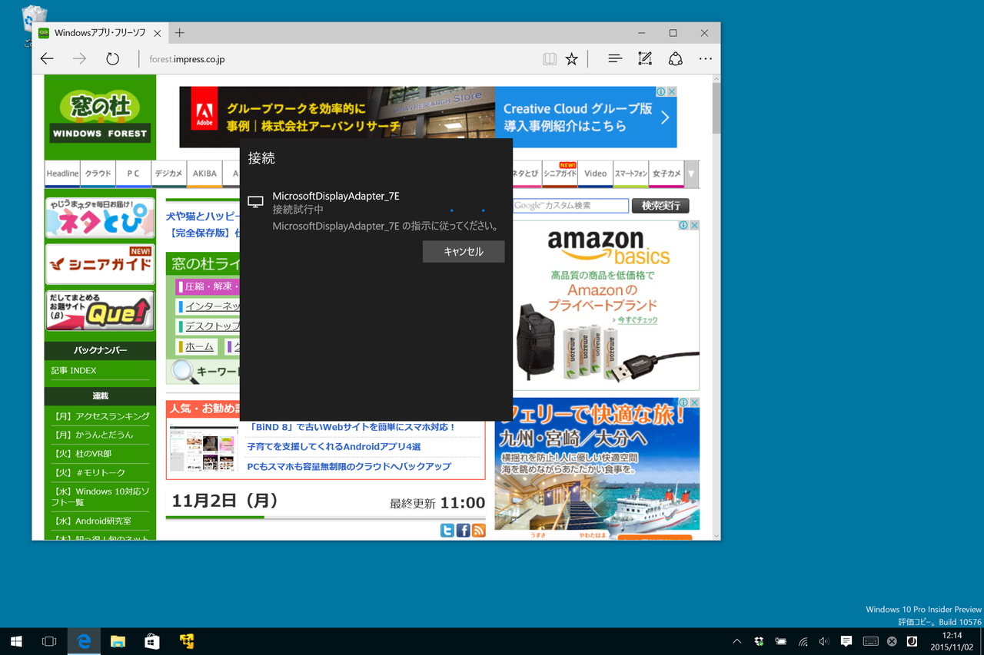Start a Web Note with pen icon
Screen dimensions: 984x655
644,58
